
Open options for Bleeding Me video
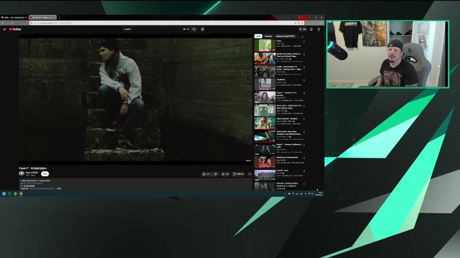pyautogui.click(x=304, y=158)
